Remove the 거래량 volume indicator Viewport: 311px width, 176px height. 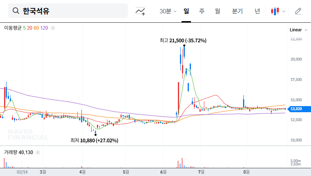point(38,152)
